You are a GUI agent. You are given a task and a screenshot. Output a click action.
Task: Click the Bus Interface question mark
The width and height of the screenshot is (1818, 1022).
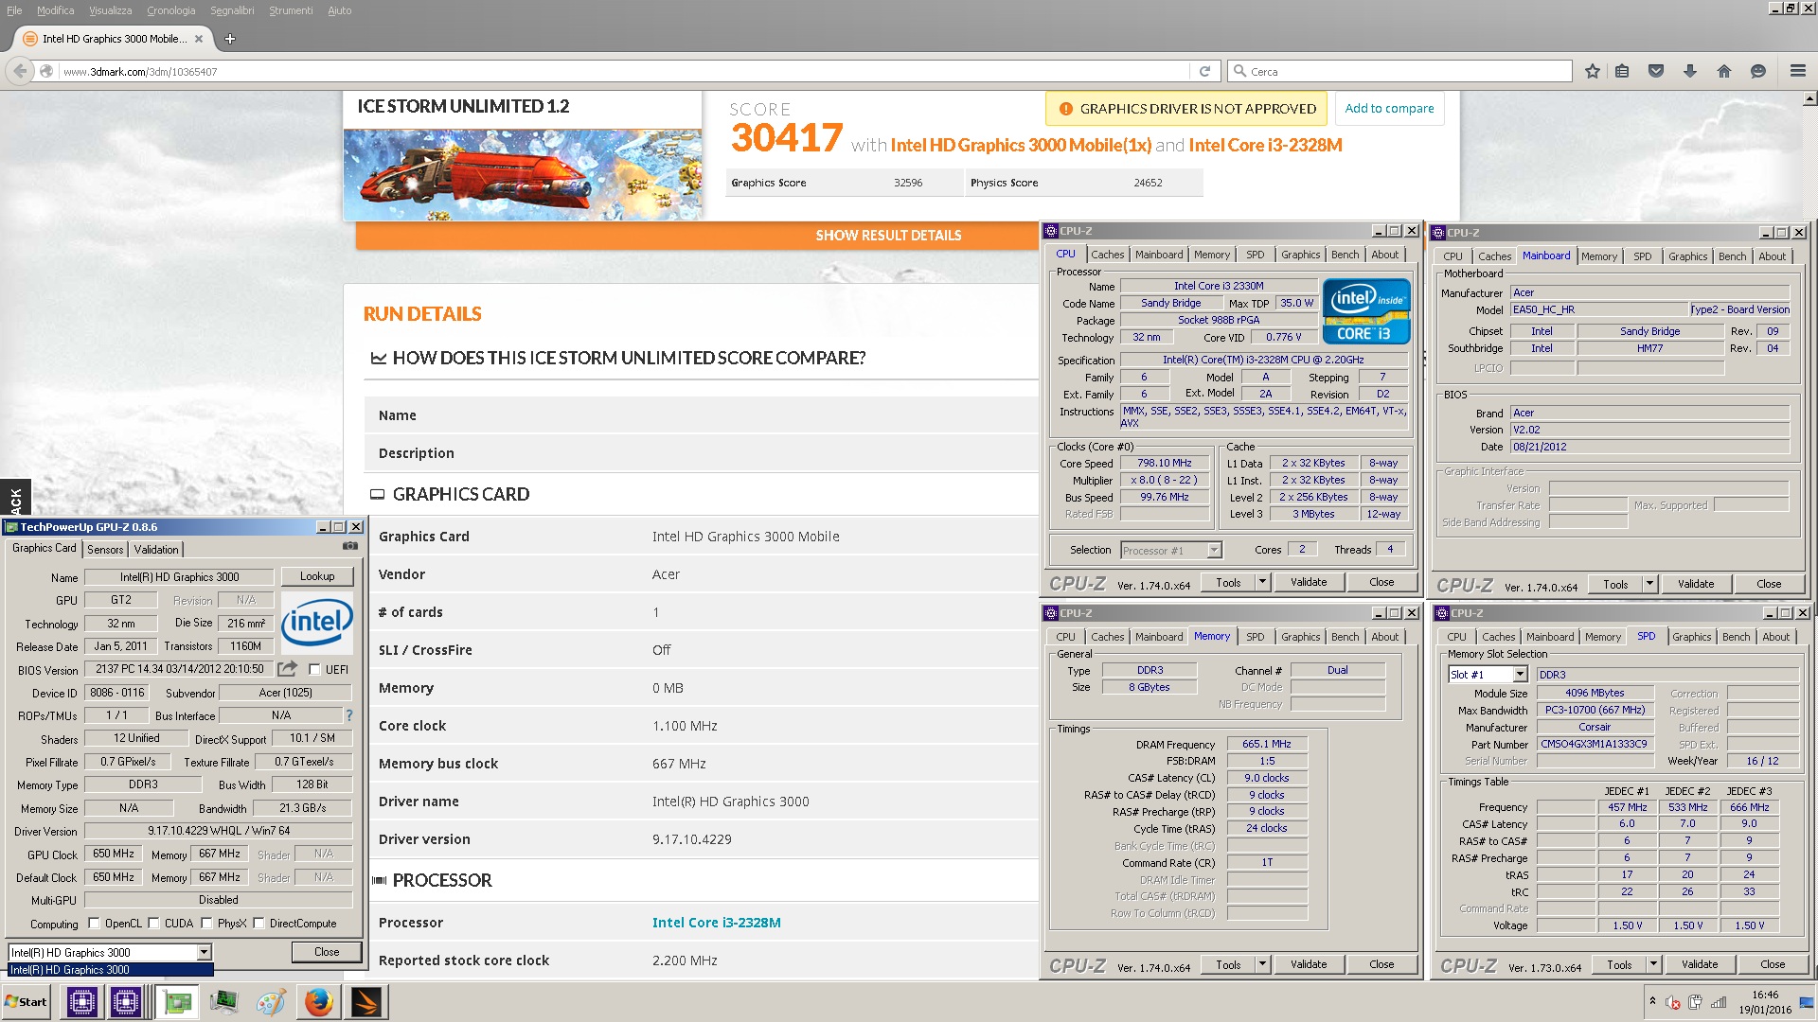[x=349, y=715]
